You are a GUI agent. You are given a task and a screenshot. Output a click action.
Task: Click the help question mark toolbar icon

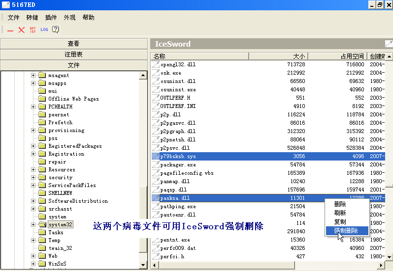pyautogui.click(x=55, y=29)
